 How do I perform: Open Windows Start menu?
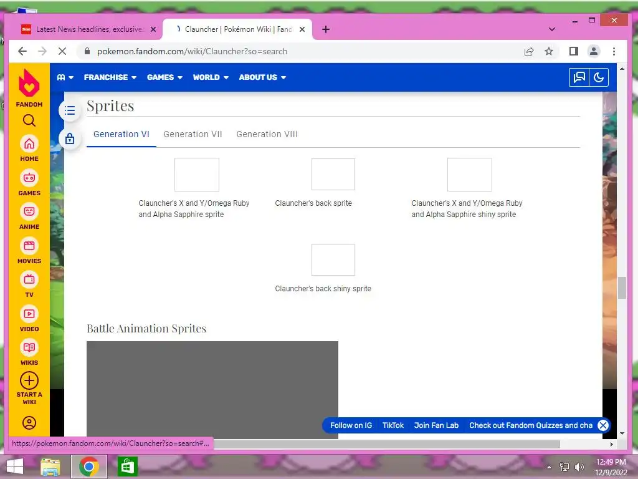click(15, 467)
